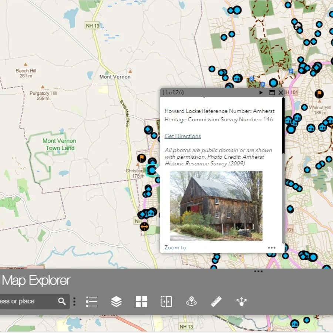Open popup more-actions ellipsis
Image resolution: width=333 pixels, height=333 pixels.
(x=272, y=248)
